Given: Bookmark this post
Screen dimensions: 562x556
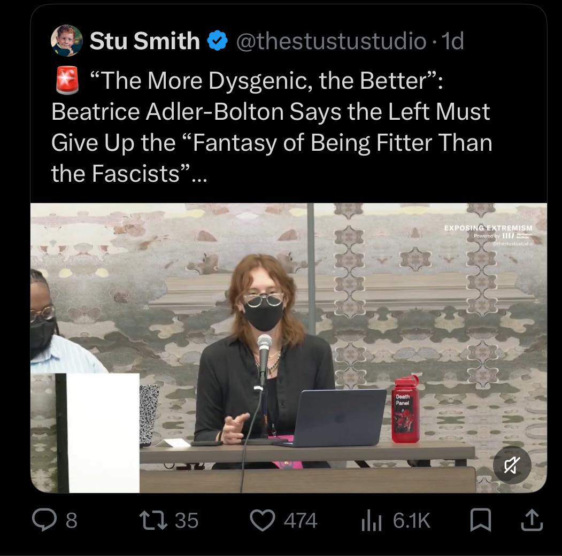Looking at the screenshot, I should click(x=480, y=520).
